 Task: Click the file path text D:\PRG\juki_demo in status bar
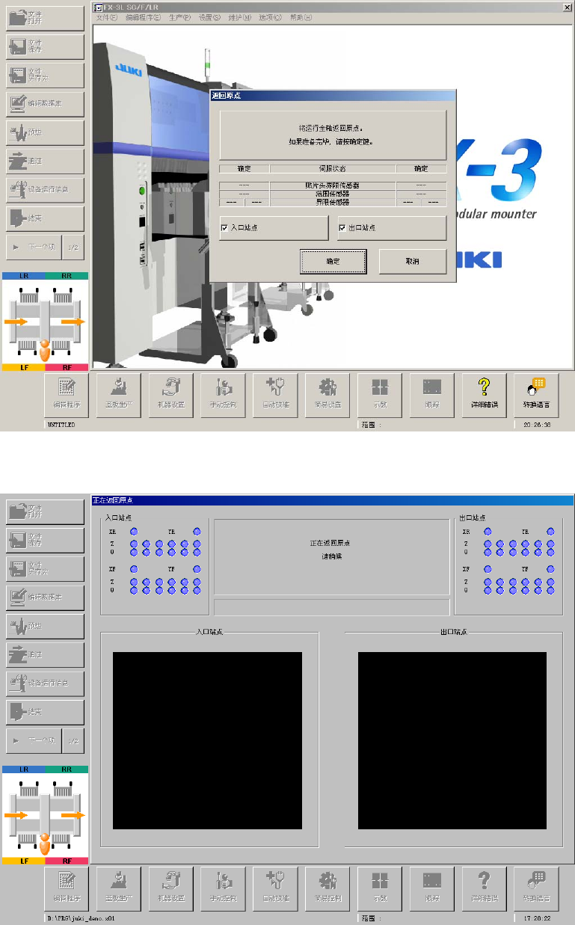(x=80, y=917)
